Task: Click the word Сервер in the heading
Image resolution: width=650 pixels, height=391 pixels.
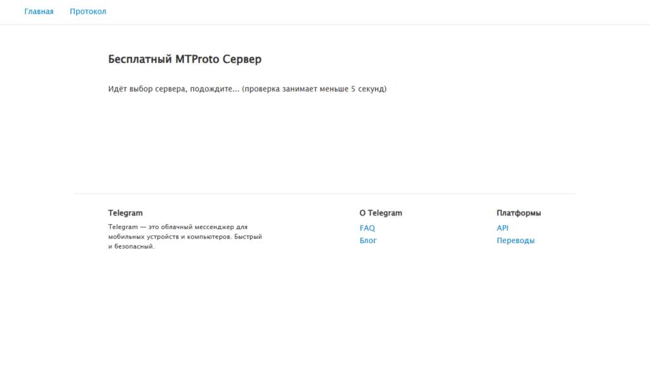Action: pos(242,59)
